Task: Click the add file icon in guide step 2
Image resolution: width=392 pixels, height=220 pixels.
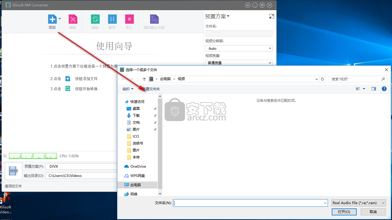Action: click(x=68, y=79)
